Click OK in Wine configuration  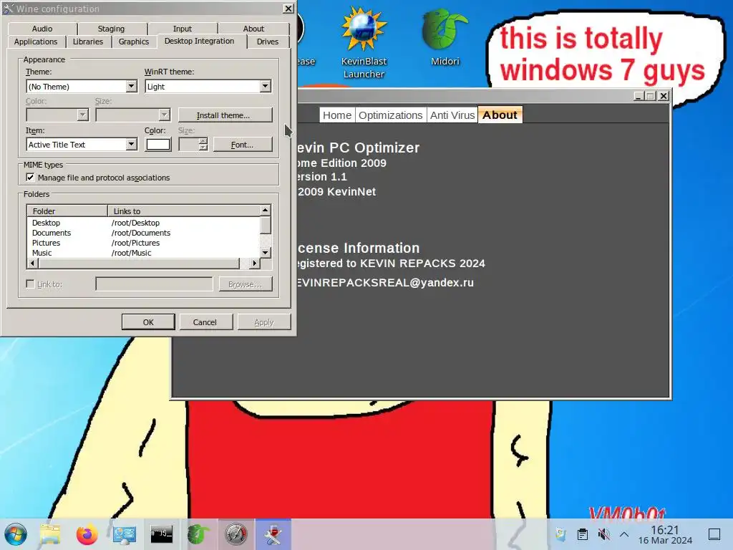[148, 322]
